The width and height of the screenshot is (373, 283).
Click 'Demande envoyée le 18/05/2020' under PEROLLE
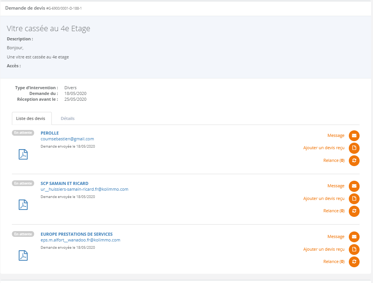click(68, 146)
